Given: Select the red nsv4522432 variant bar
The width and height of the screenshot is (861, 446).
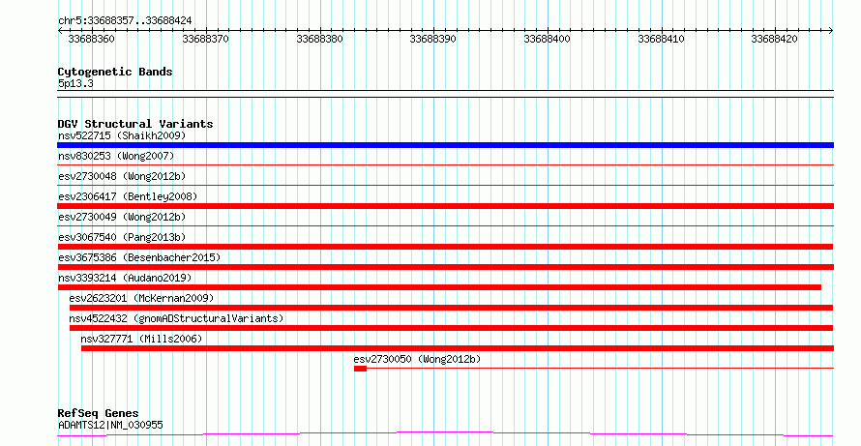Looking at the screenshot, I should 452,328.
